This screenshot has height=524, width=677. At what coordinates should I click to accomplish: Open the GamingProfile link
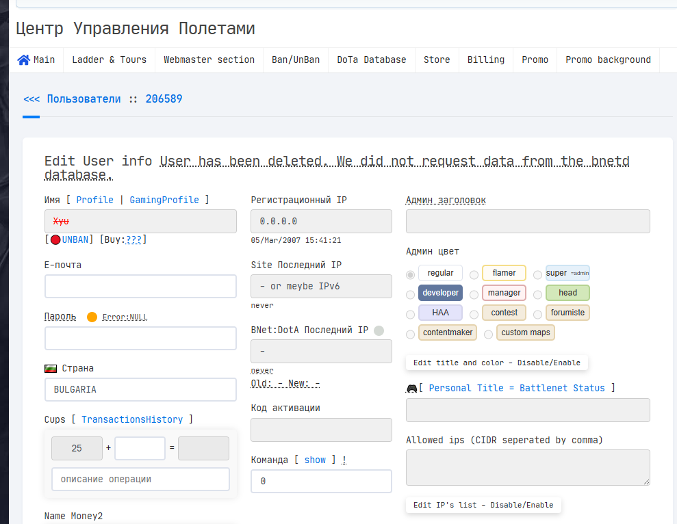point(164,200)
